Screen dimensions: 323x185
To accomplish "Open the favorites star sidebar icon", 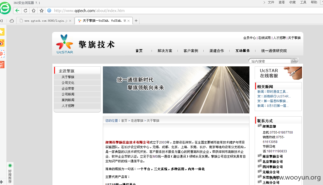I will [2, 32].
